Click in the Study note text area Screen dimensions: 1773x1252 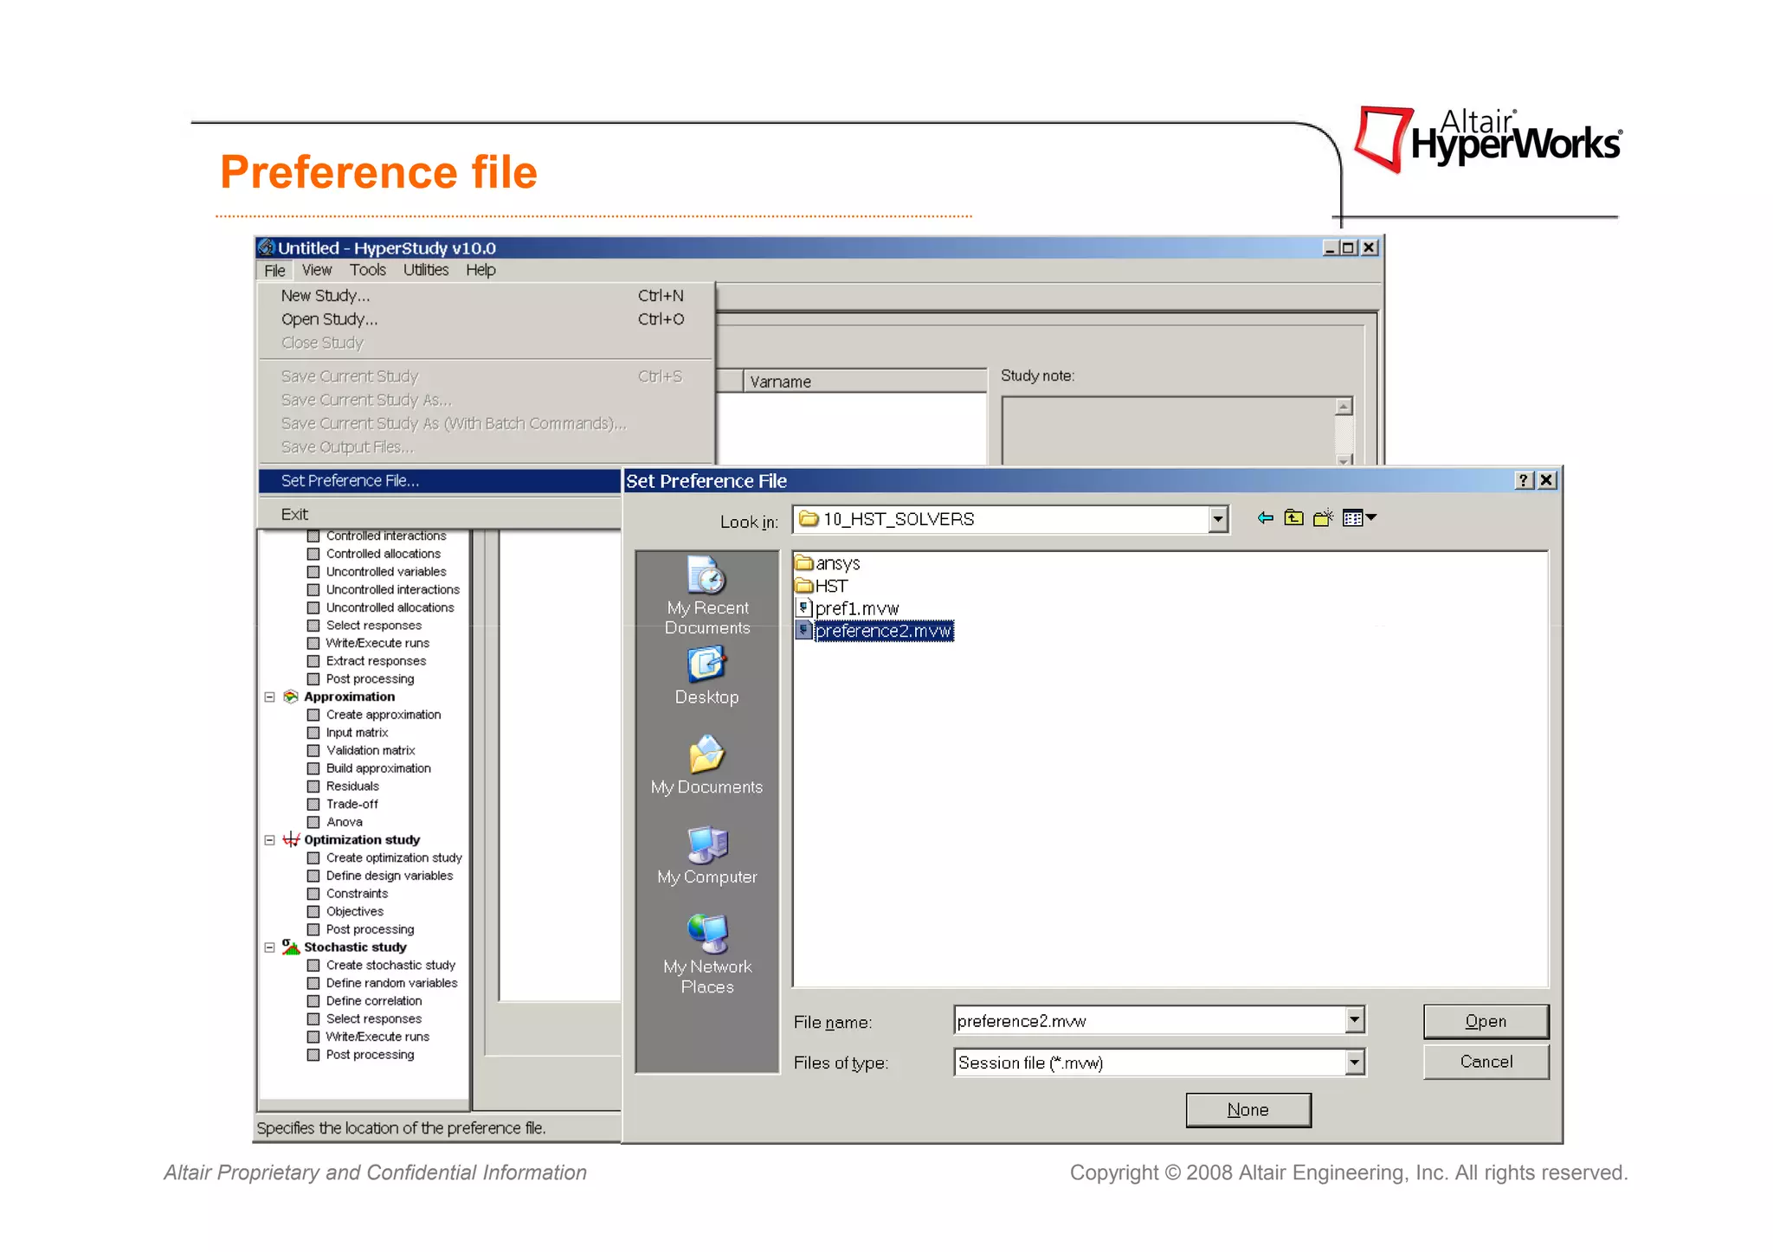pos(1169,431)
